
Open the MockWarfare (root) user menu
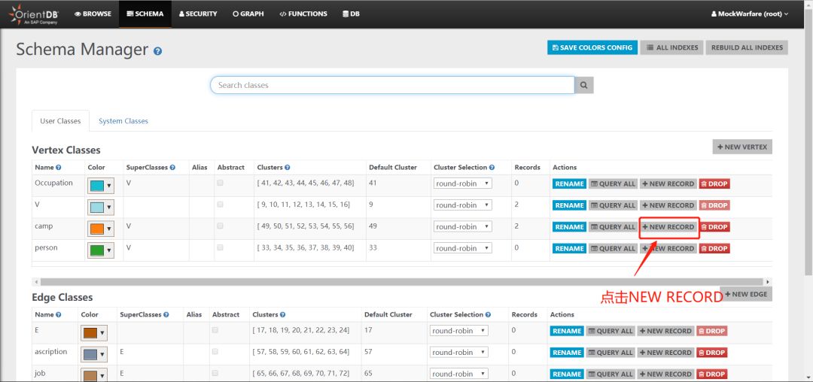[750, 14]
